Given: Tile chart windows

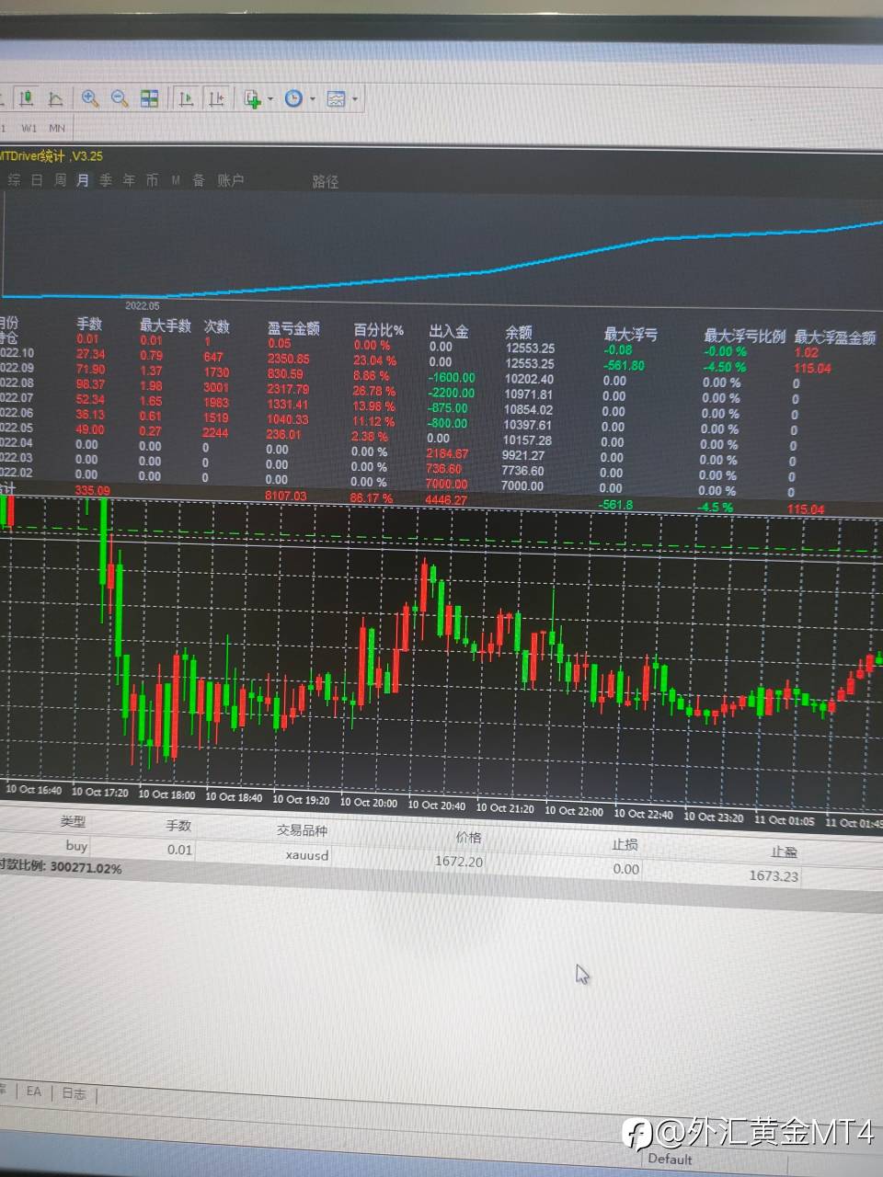Looking at the screenshot, I should click(x=149, y=98).
